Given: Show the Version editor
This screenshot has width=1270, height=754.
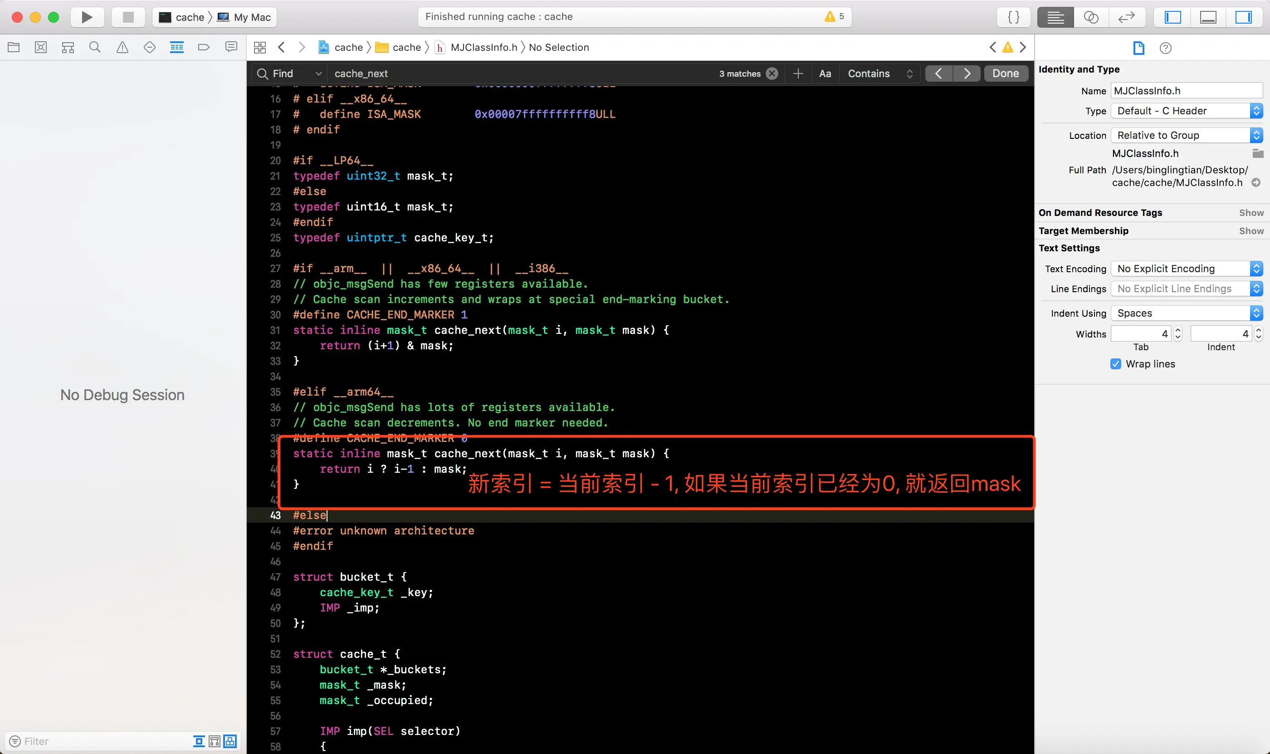Looking at the screenshot, I should coord(1126,17).
